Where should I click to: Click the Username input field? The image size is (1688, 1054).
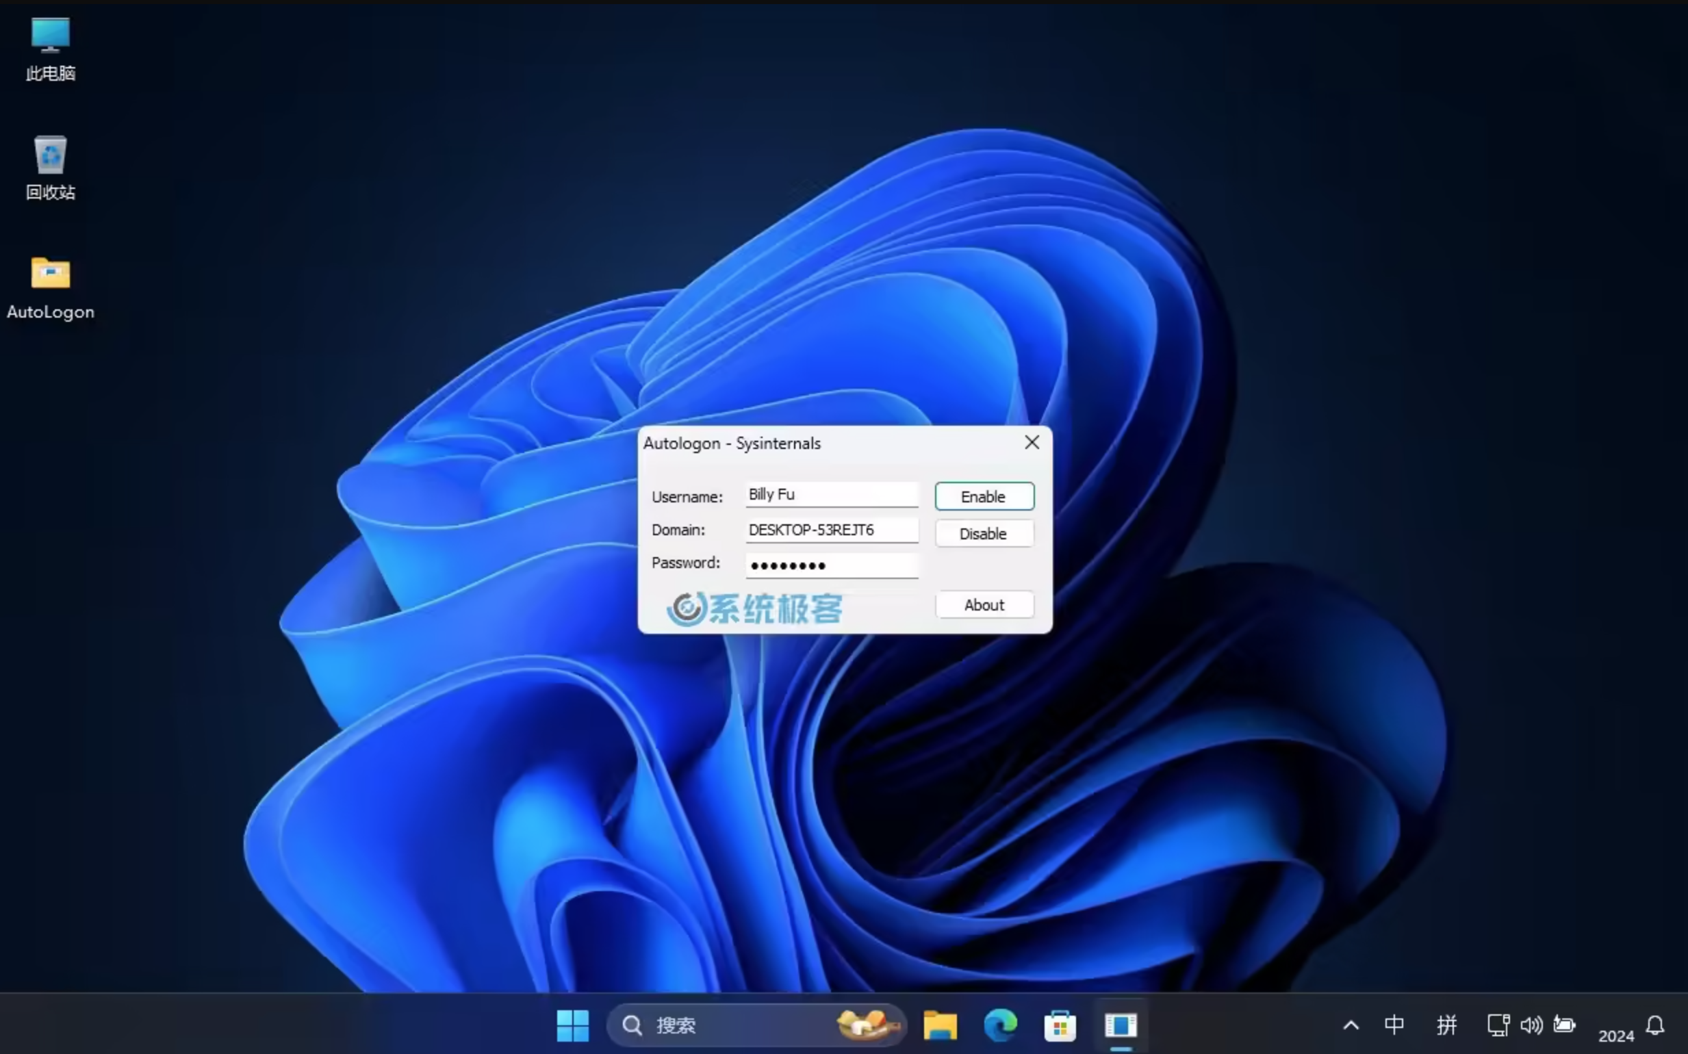(x=831, y=494)
